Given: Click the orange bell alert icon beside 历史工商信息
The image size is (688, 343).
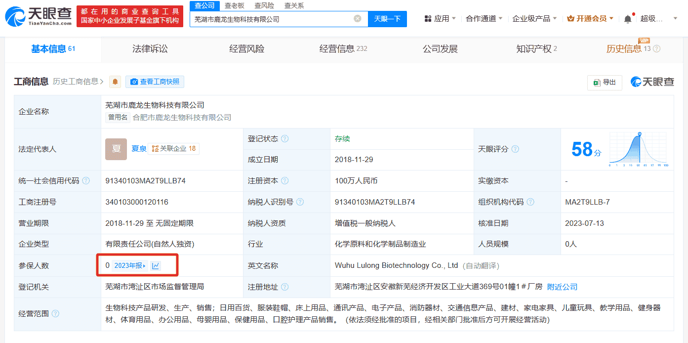Looking at the screenshot, I should (115, 82).
